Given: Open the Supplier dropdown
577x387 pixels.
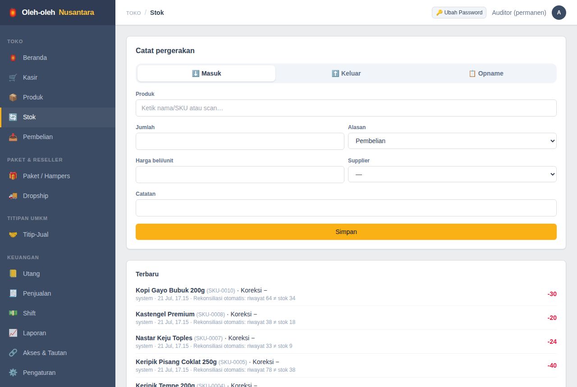Looking at the screenshot, I should coord(452,174).
